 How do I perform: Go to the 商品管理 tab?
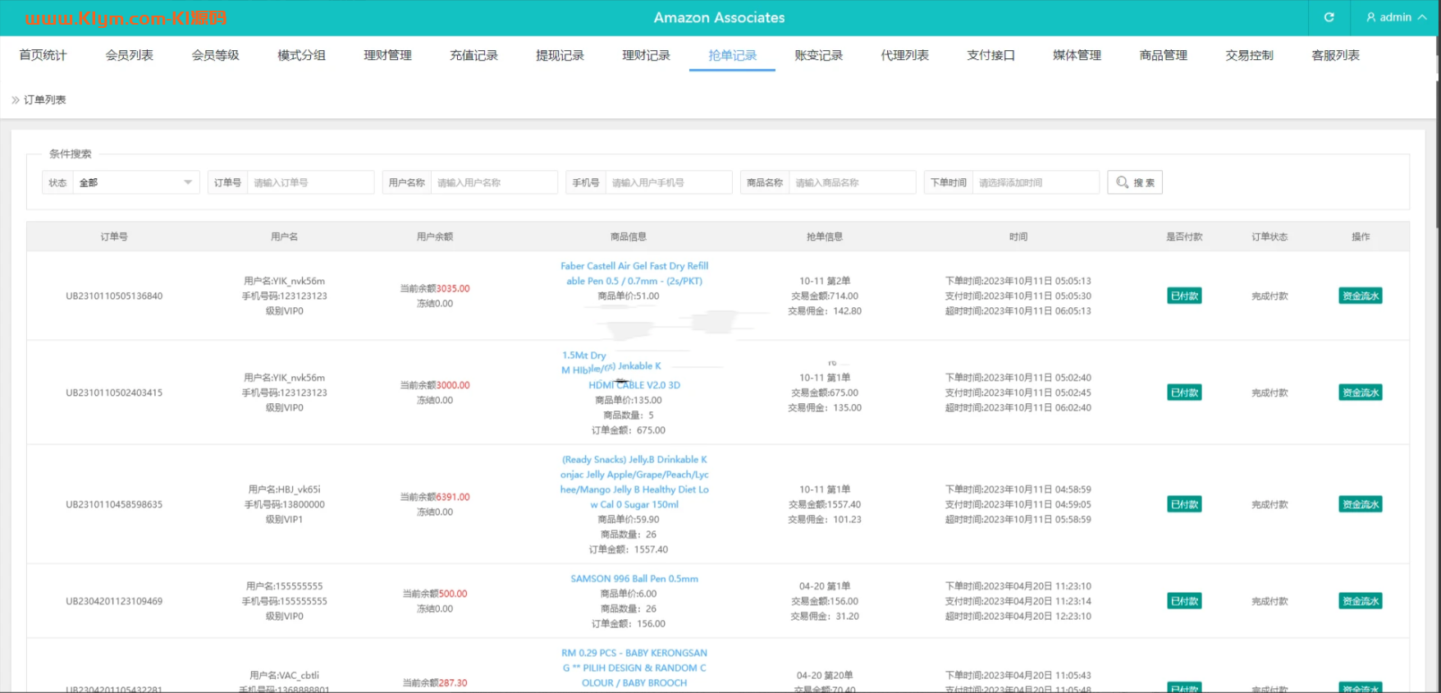tap(1163, 55)
